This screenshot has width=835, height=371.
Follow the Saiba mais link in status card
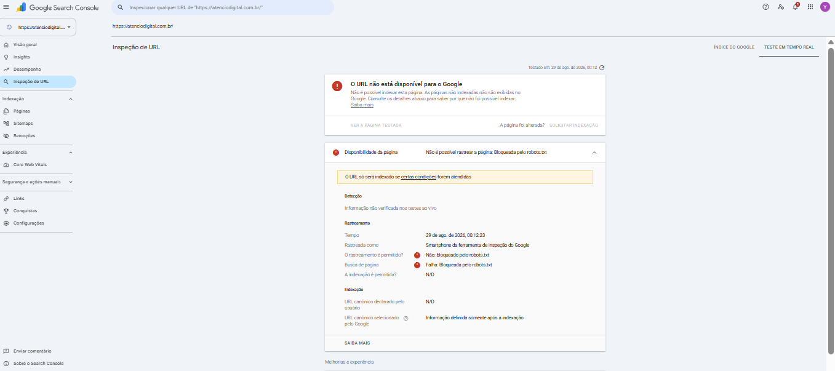coord(362,105)
